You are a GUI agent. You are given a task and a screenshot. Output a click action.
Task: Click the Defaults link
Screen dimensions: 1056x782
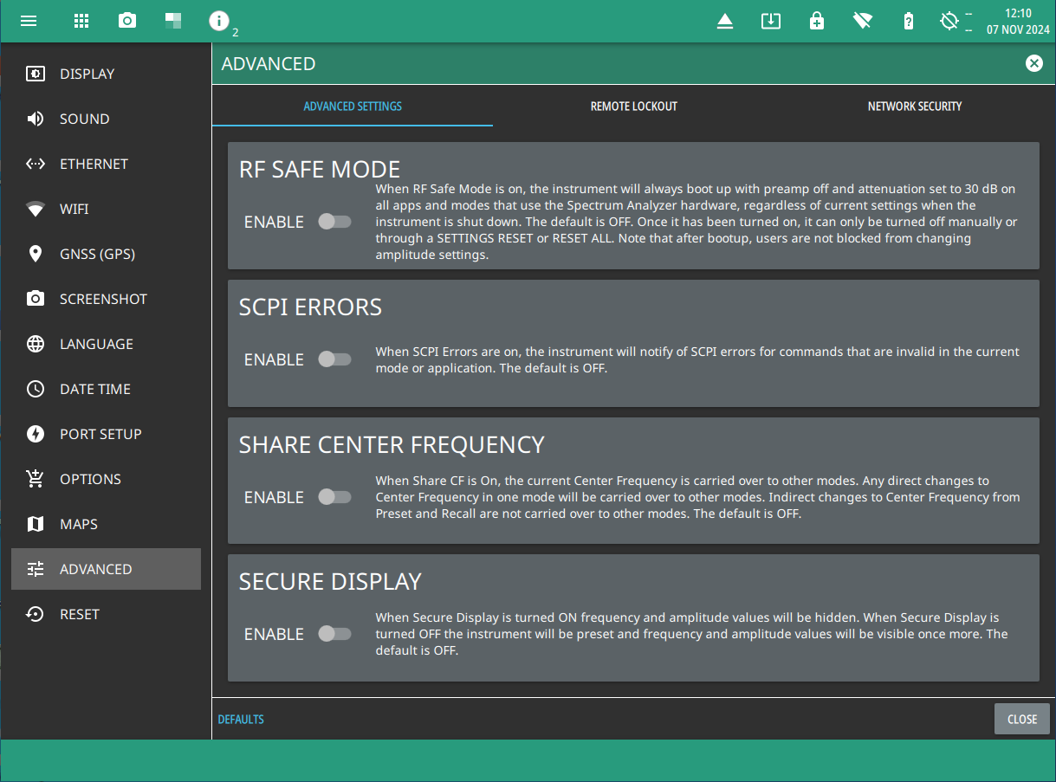(241, 720)
